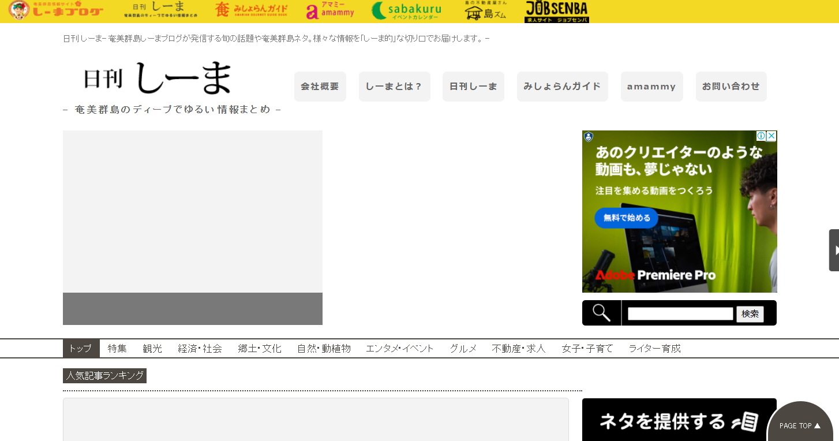This screenshot has height=441, width=839.
Task: Click the ad info icon
Action: coord(761,136)
